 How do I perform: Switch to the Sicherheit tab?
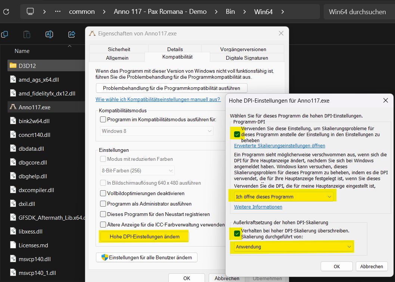[119, 49]
